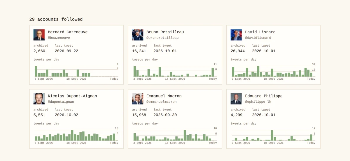Click archived count 15,968
350x161 pixels.
click(139, 115)
